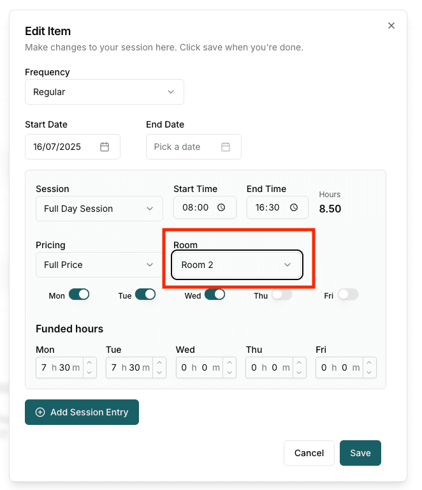Save the session changes
This screenshot has height=490, width=422.
click(360, 453)
